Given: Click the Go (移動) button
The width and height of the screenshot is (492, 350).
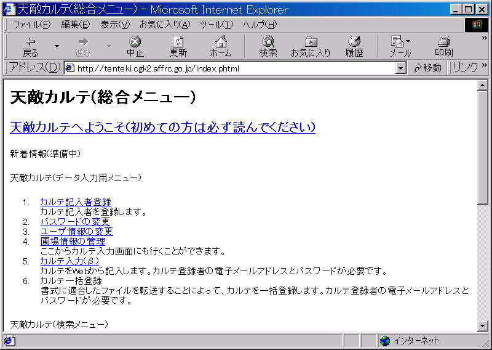Looking at the screenshot, I should coord(427,68).
